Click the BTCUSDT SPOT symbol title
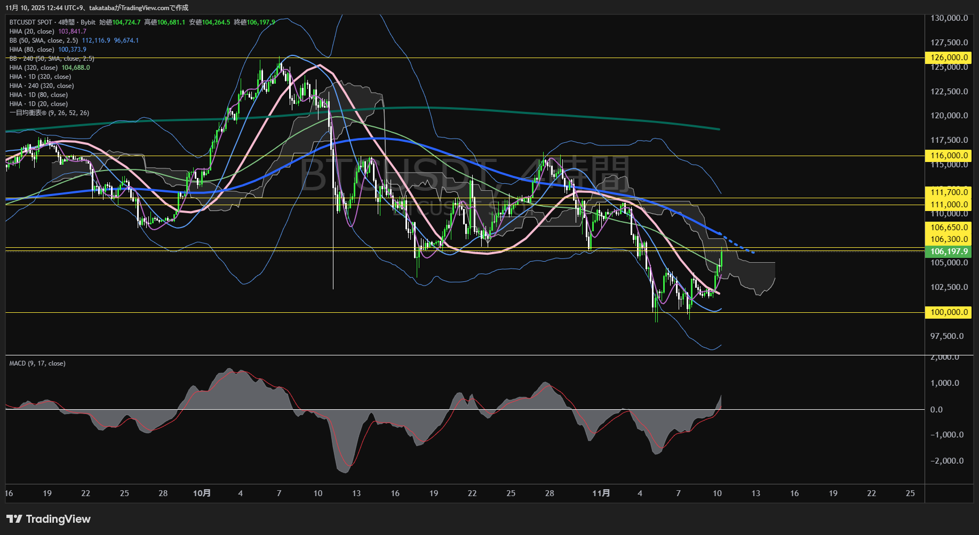Viewport: 979px width, 535px height. (x=31, y=22)
